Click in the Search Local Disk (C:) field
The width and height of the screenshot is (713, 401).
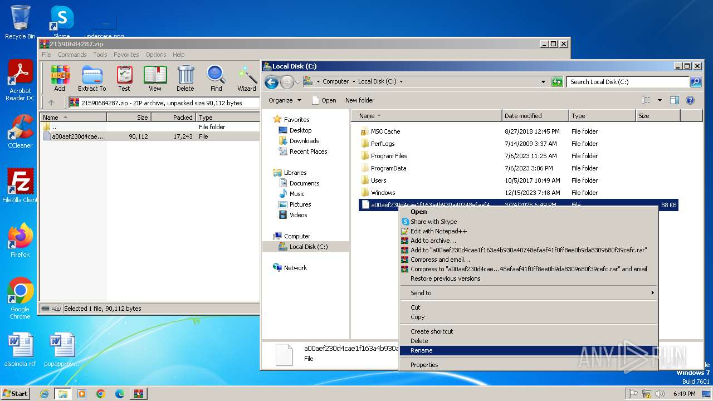(628, 82)
